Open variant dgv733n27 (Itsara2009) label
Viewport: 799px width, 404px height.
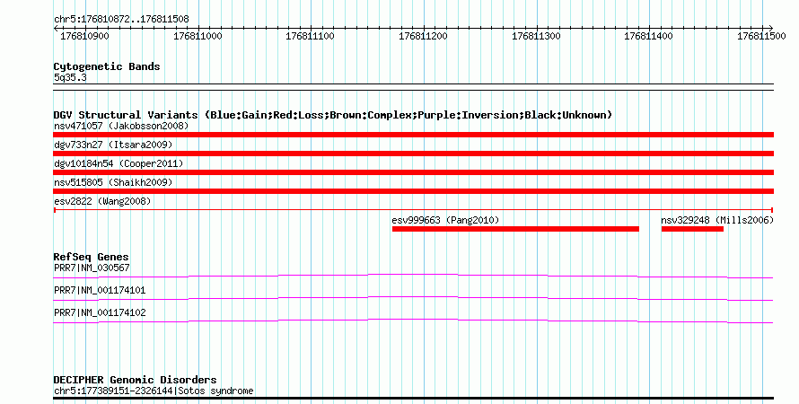coord(113,145)
